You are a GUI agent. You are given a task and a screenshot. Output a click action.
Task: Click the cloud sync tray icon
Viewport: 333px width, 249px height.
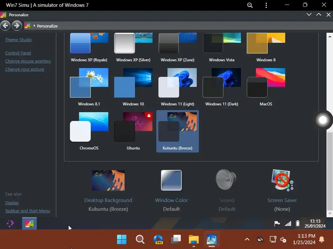click(x=260, y=240)
